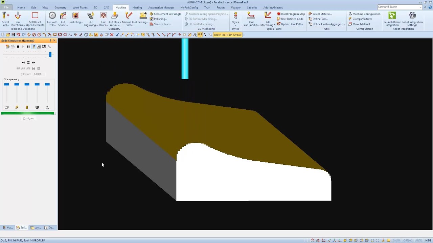Open User Defined Code
Image resolution: width=433 pixels, height=243 pixels.
coord(290,19)
